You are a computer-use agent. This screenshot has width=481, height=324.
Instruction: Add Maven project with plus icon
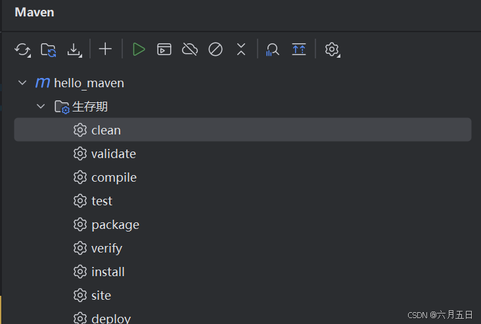(x=105, y=49)
